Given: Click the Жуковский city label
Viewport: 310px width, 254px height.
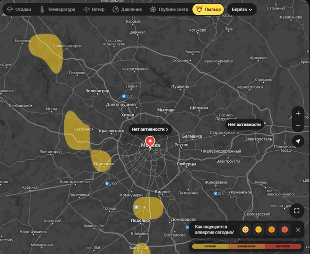Looking at the screenshot, I should tap(216, 182).
